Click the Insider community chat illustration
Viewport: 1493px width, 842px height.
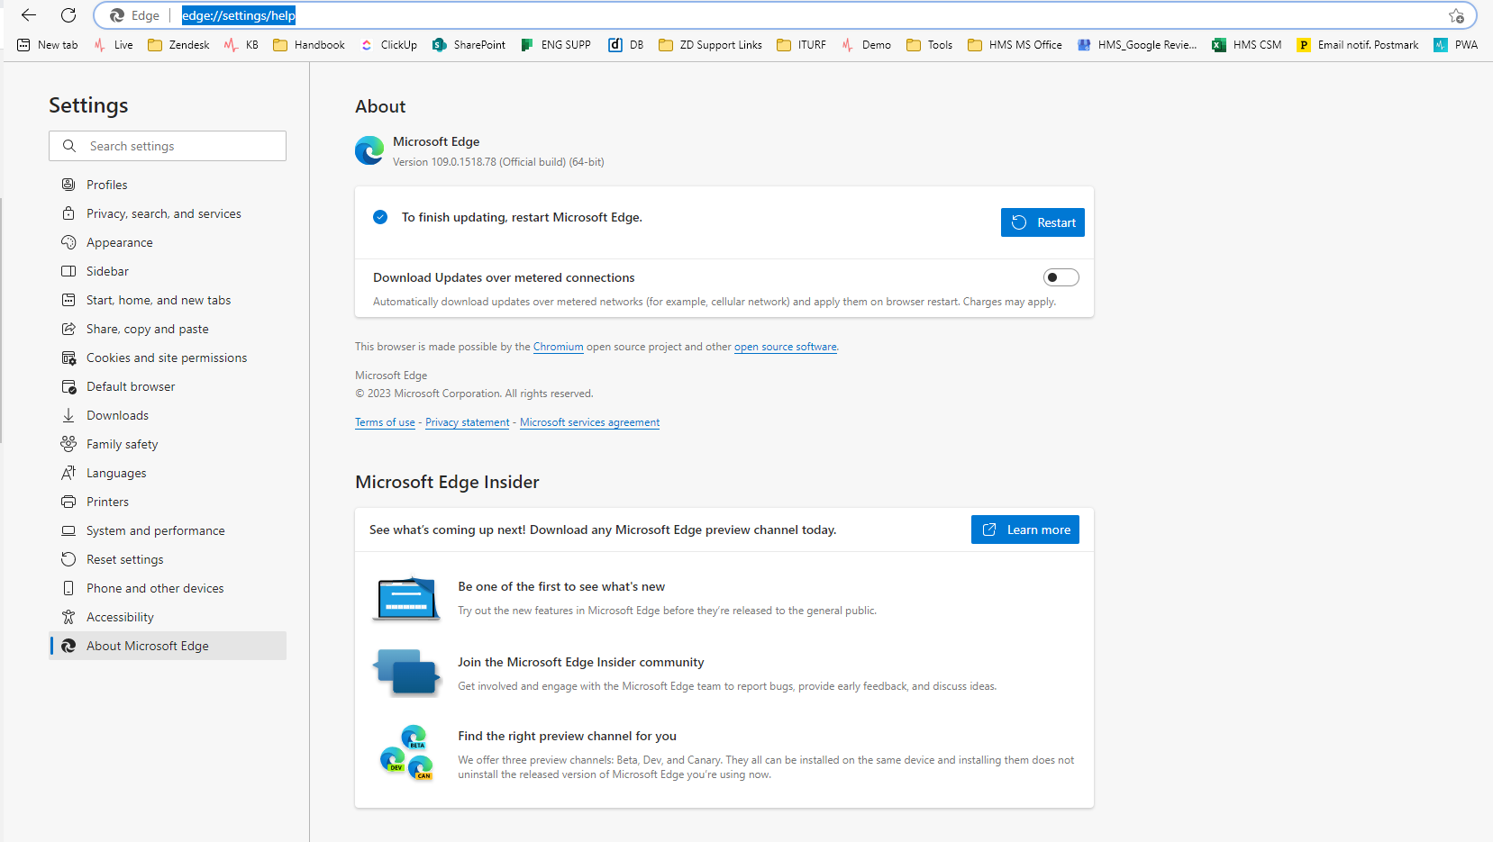406,672
